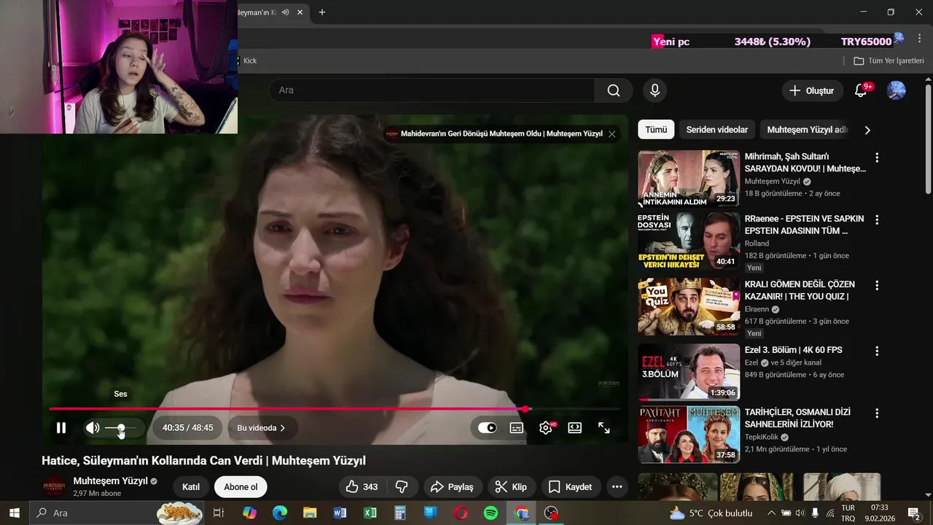Viewport: 933px width, 525px height.
Task: Click the 'Klip' scissors button
Action: coord(511,486)
